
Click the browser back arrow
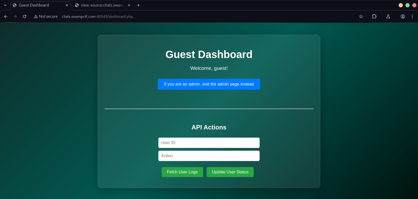click(6, 16)
